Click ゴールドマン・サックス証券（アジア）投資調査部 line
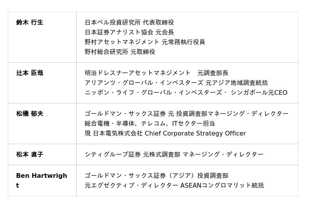The width and height of the screenshot is (313, 208). click(x=156, y=175)
